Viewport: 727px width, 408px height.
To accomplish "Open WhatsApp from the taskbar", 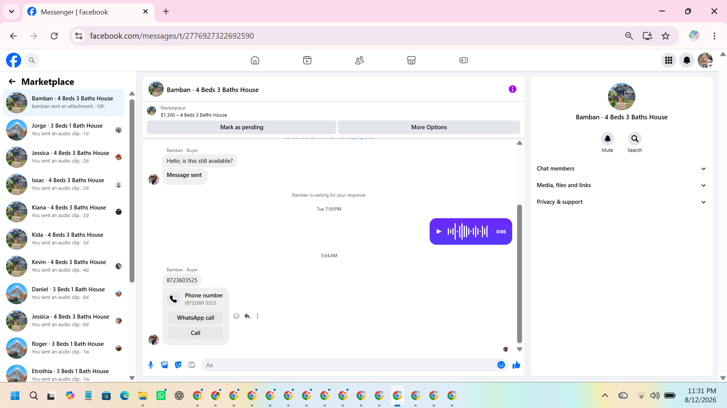I will coord(161,395).
